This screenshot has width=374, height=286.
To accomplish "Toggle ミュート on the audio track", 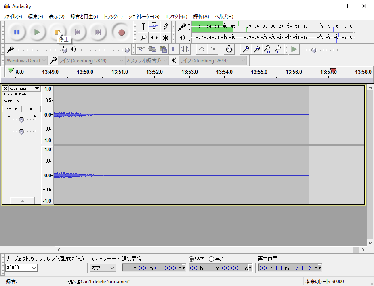I will click(12, 109).
